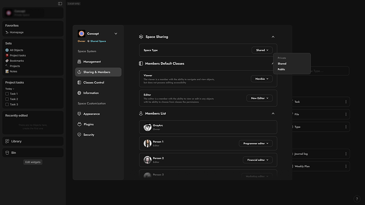Open the Journal log options menu
Viewport: 365px width, 205px height.
point(346,154)
